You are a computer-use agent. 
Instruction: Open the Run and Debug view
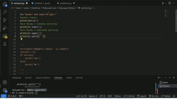coord(5,28)
